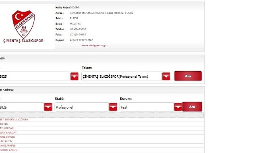Click the Faal status field
Viewport: 258px width, 153px height.
147,107
